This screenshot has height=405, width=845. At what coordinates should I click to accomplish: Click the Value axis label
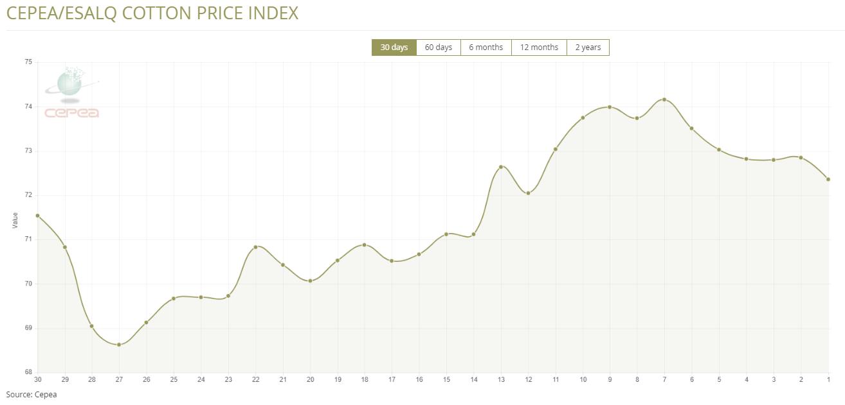coord(15,220)
